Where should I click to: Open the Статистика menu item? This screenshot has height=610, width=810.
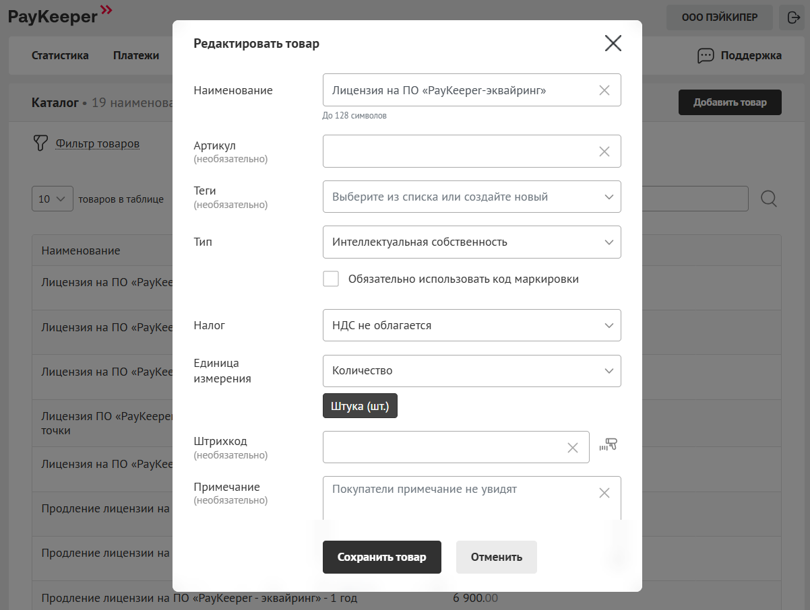60,55
